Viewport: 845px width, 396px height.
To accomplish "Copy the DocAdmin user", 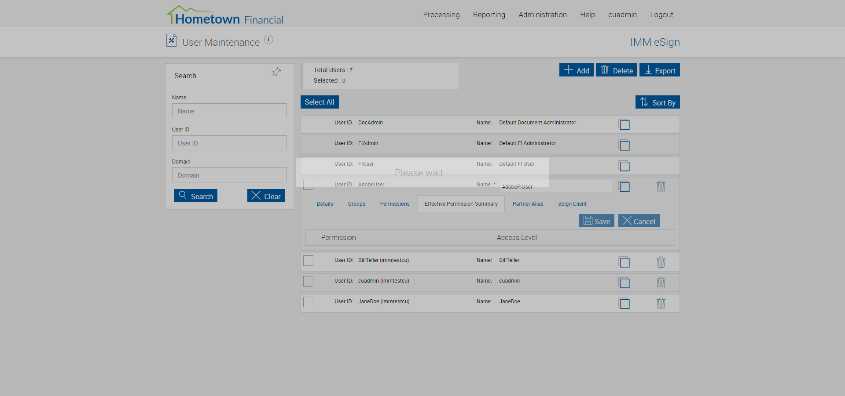I will (624, 124).
